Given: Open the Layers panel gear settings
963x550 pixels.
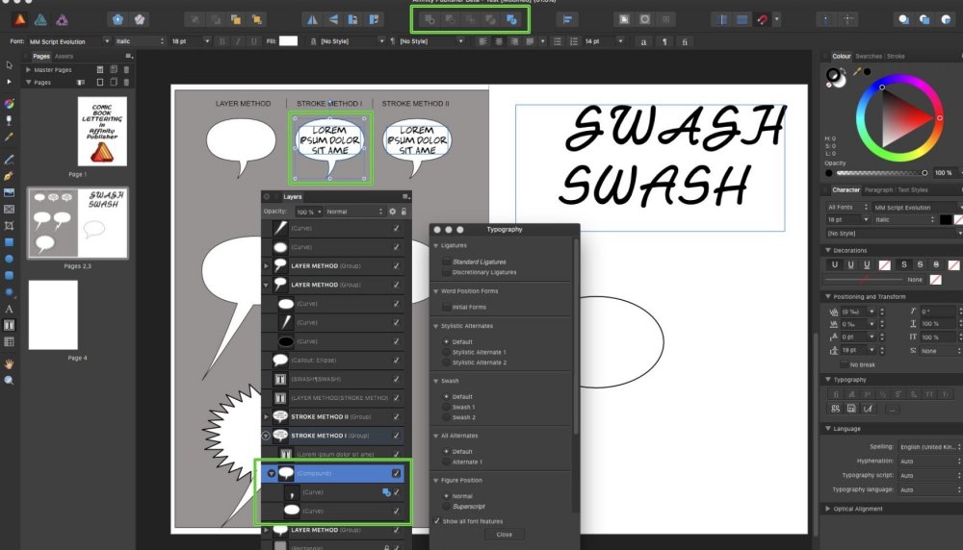Looking at the screenshot, I should (x=392, y=211).
